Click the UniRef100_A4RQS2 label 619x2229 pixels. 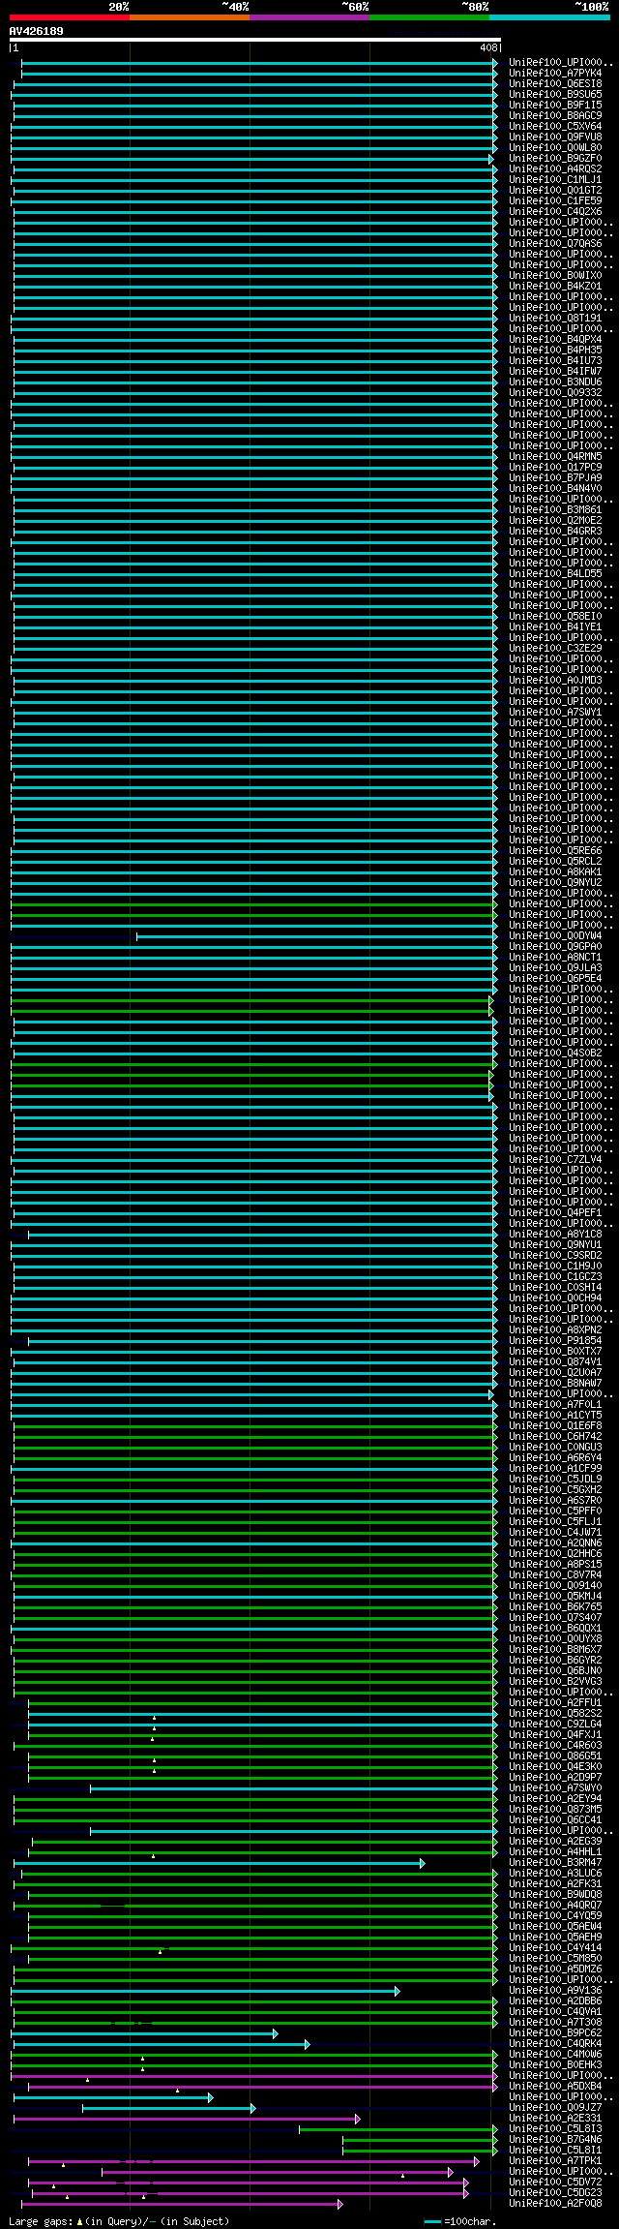point(555,168)
